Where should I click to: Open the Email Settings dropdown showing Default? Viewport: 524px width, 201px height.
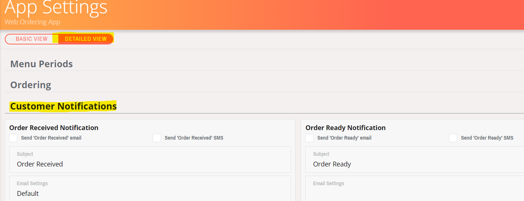coord(150,189)
